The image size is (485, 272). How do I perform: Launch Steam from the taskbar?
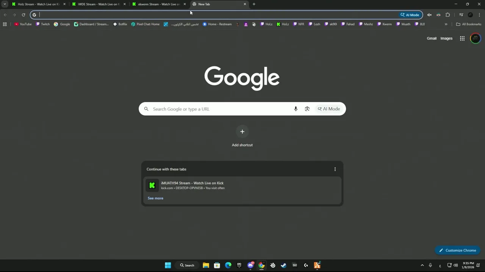click(283, 265)
